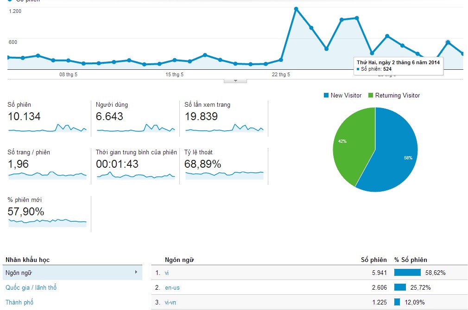Click the % phiên mới sparkline
Screen dimensions: 468x310
coord(47,221)
